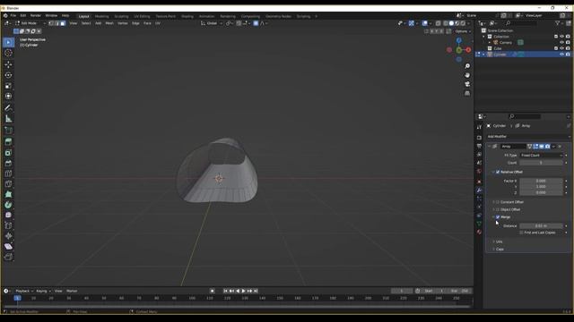
Task: Select the Transform tool
Action: point(8,97)
